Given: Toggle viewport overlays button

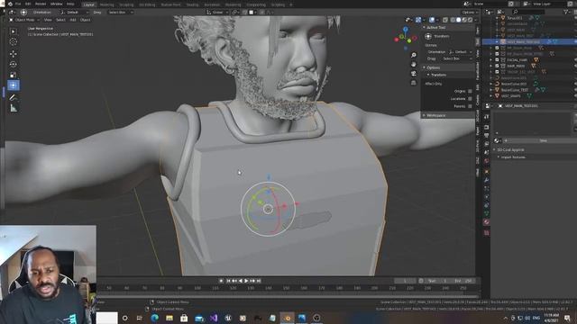Looking at the screenshot, I should [x=432, y=20].
